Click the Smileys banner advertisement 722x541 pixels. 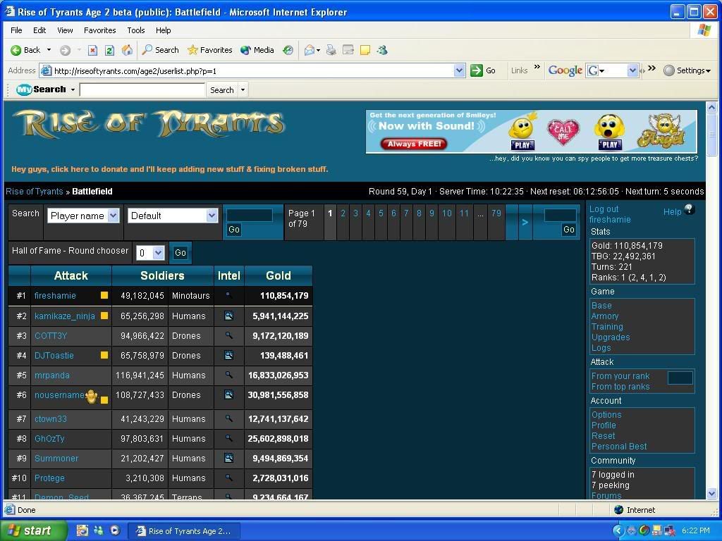532,131
